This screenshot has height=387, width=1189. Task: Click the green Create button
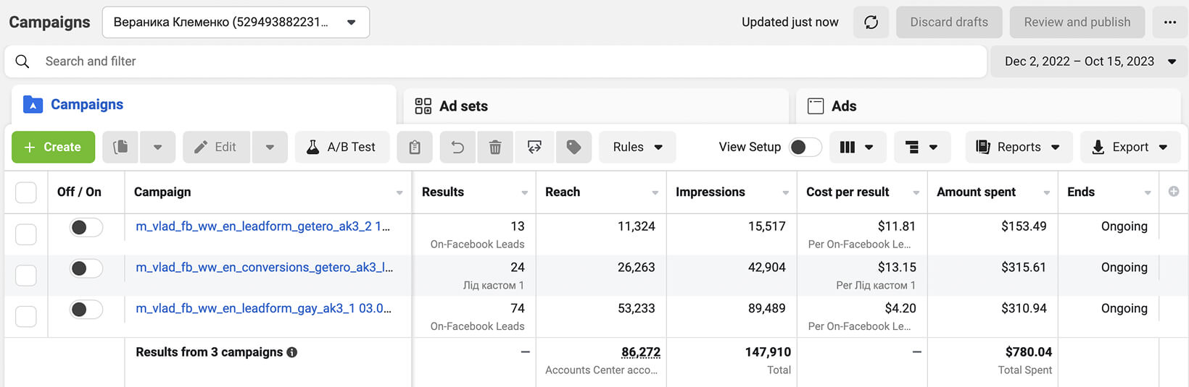click(x=53, y=147)
